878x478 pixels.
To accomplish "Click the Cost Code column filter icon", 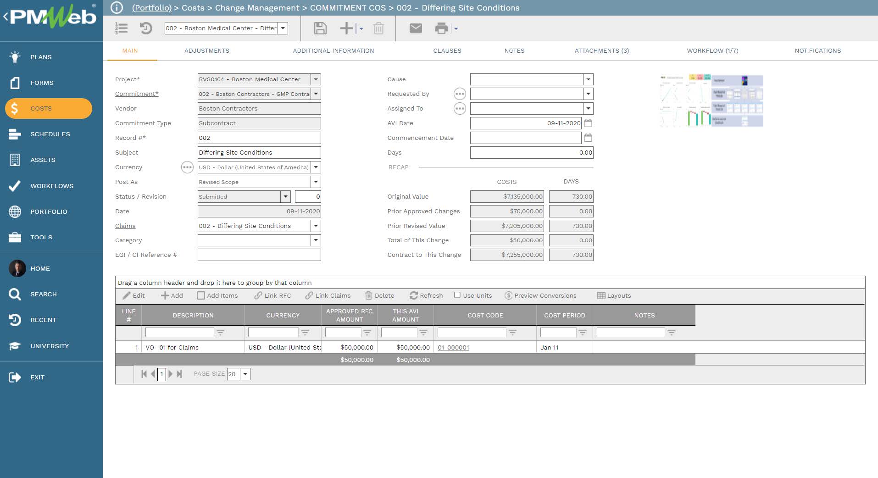I will tap(512, 332).
